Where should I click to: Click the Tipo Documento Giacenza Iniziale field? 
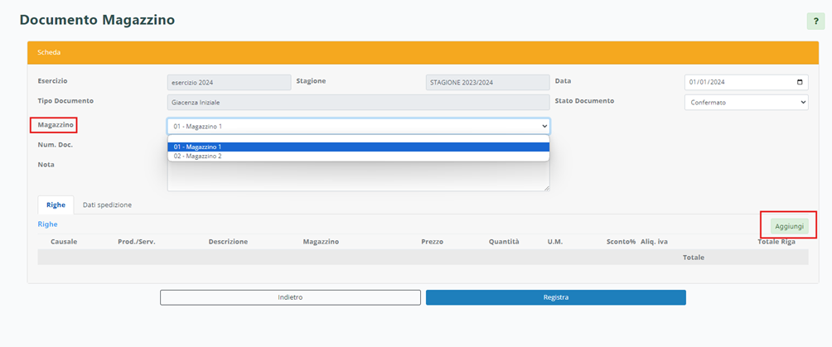point(358,102)
